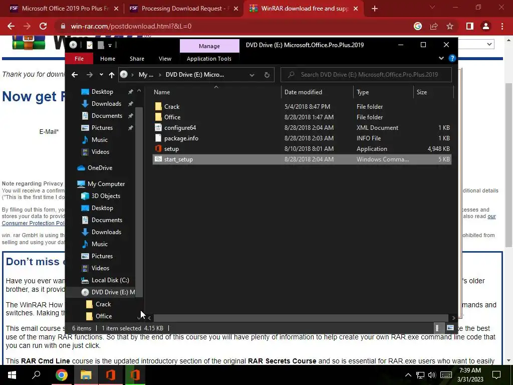The height and width of the screenshot is (385, 513).
Task: Open Chrome from the taskbar
Action: 61,375
